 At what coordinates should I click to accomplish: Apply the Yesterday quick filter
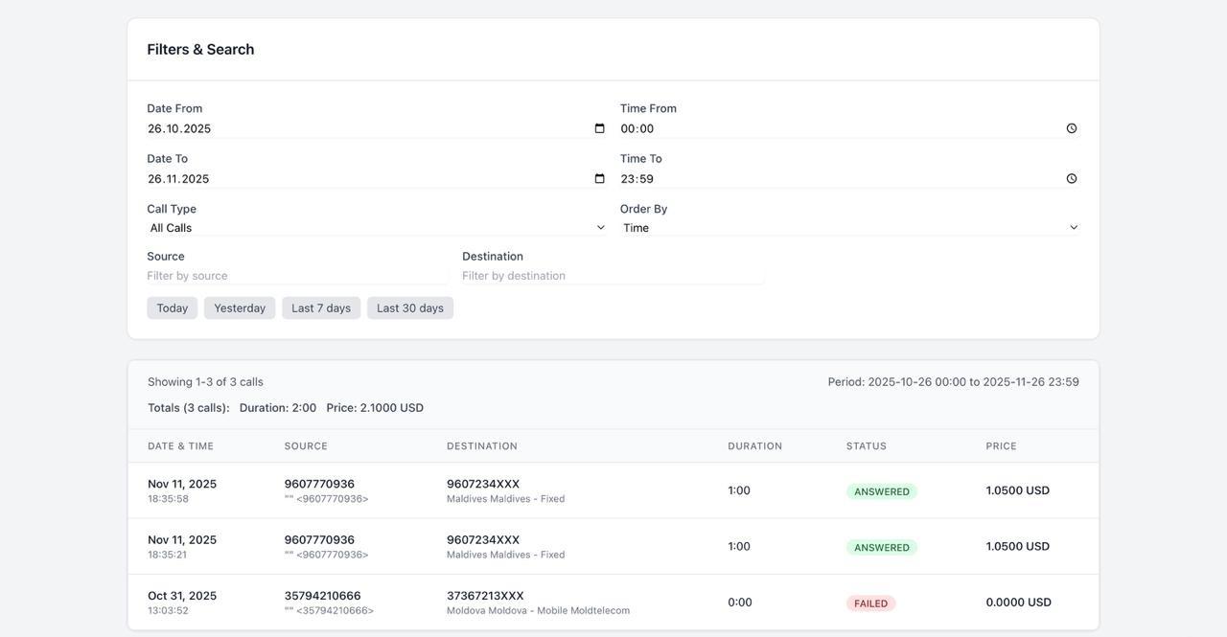click(240, 308)
